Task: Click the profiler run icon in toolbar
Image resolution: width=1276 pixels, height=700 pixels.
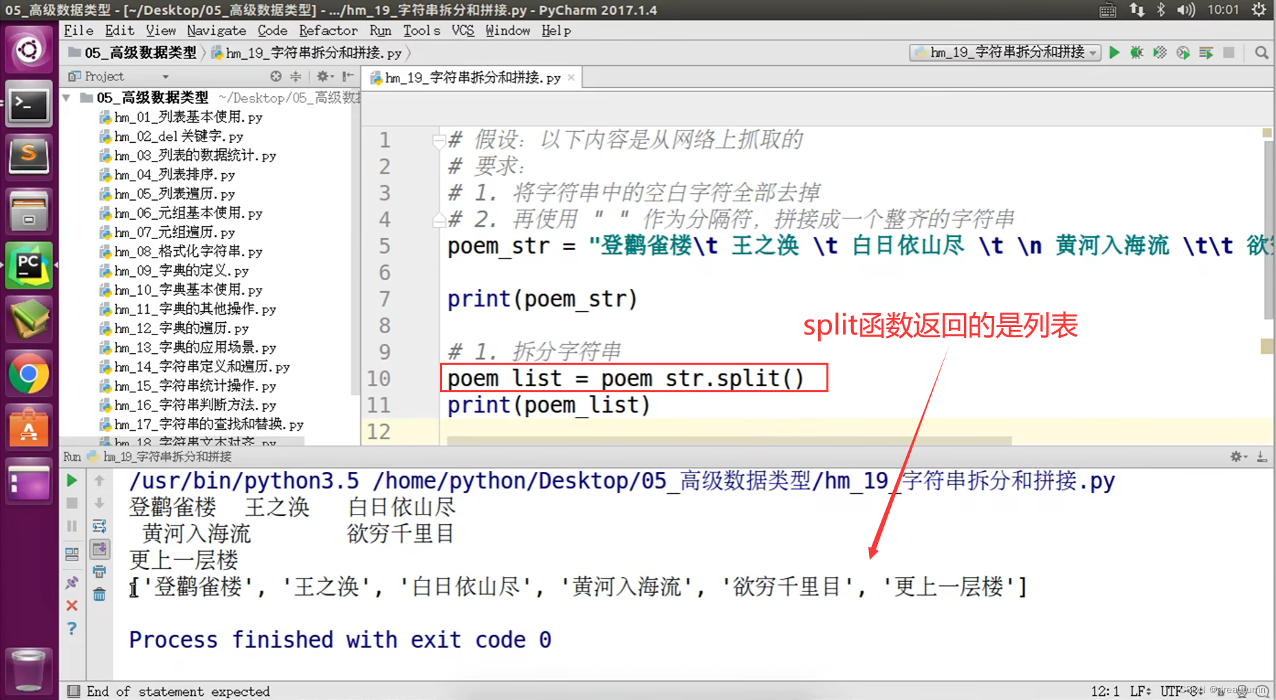Action: (1183, 53)
